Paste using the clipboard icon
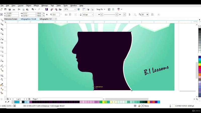201x113 pixels. click(27, 10)
